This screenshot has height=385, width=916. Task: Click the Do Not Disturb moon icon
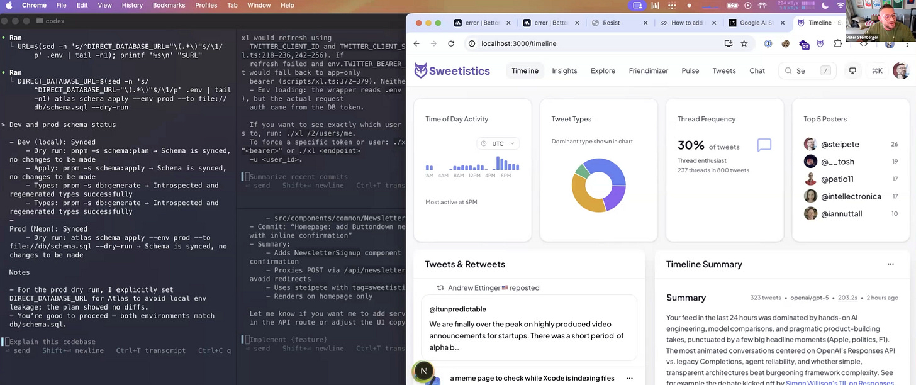click(x=825, y=5)
